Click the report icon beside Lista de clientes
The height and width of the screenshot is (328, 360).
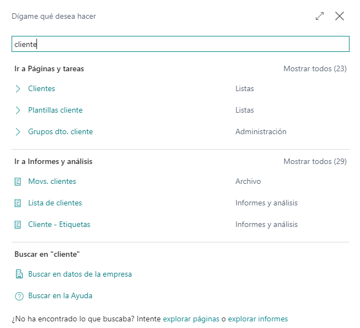click(18, 203)
